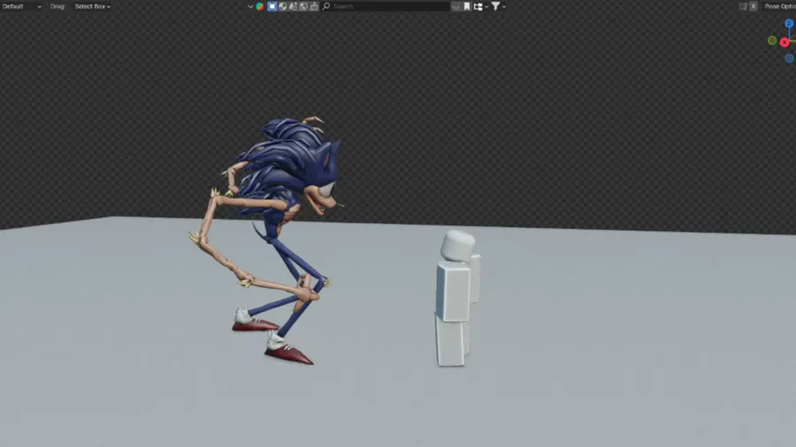This screenshot has height=447, width=796.
Task: Click the bookmark icon in the header
Action: pyautogui.click(x=467, y=6)
